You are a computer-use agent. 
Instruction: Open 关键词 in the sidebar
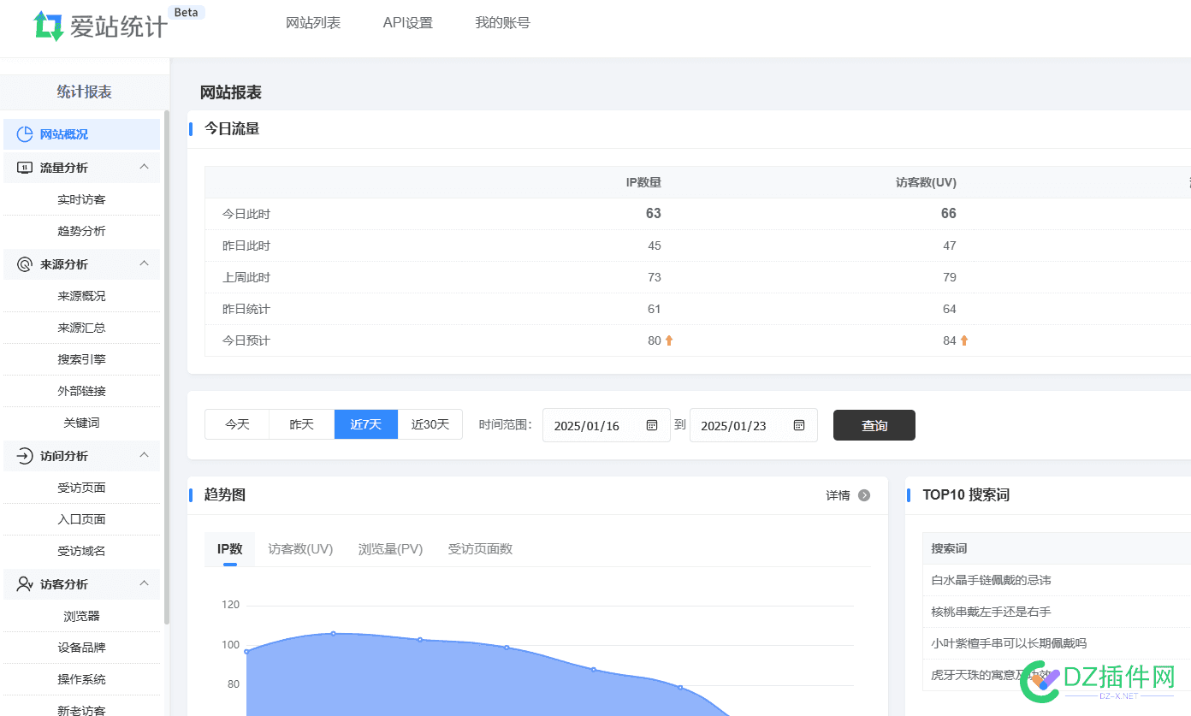coord(81,423)
